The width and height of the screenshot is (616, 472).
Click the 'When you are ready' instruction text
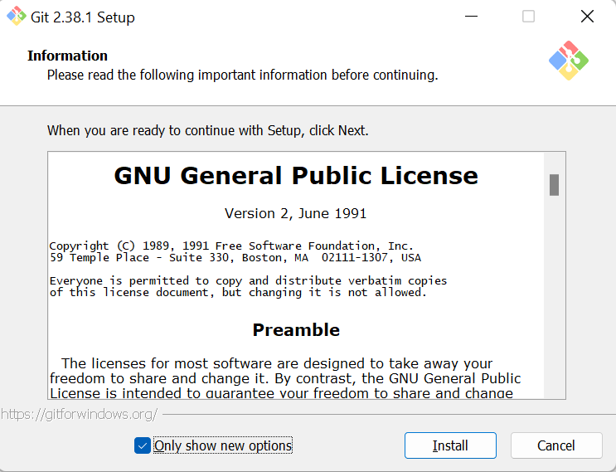207,130
